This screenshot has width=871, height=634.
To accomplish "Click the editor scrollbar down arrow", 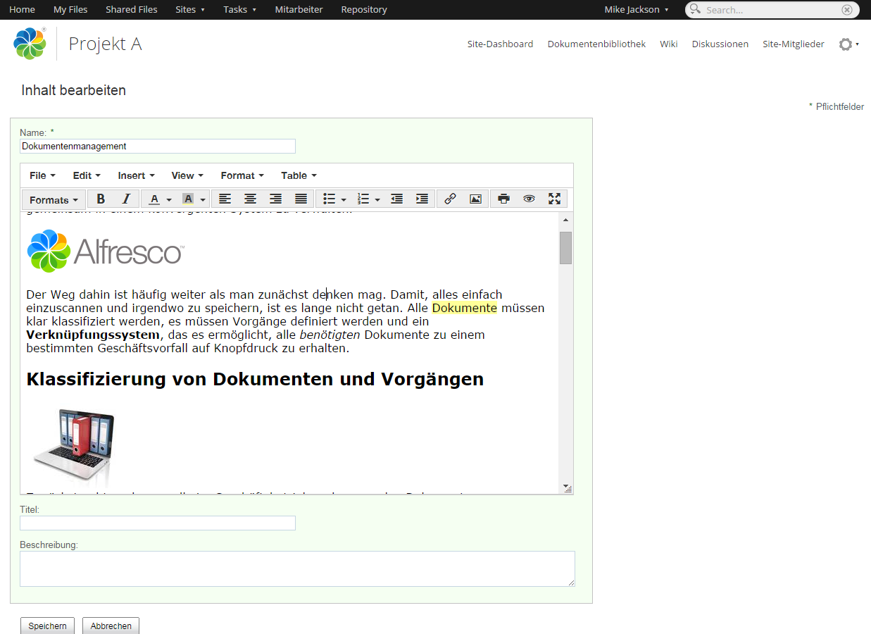I will click(x=565, y=487).
